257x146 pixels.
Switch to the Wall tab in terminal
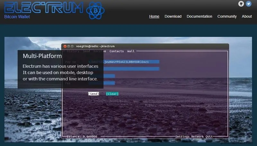(131, 51)
